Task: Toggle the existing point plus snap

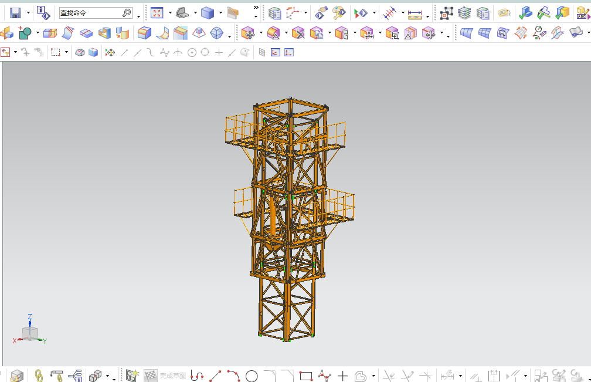Action: tap(219, 53)
